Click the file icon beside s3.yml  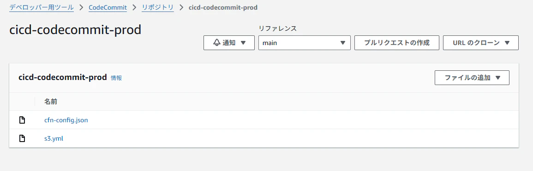click(22, 138)
